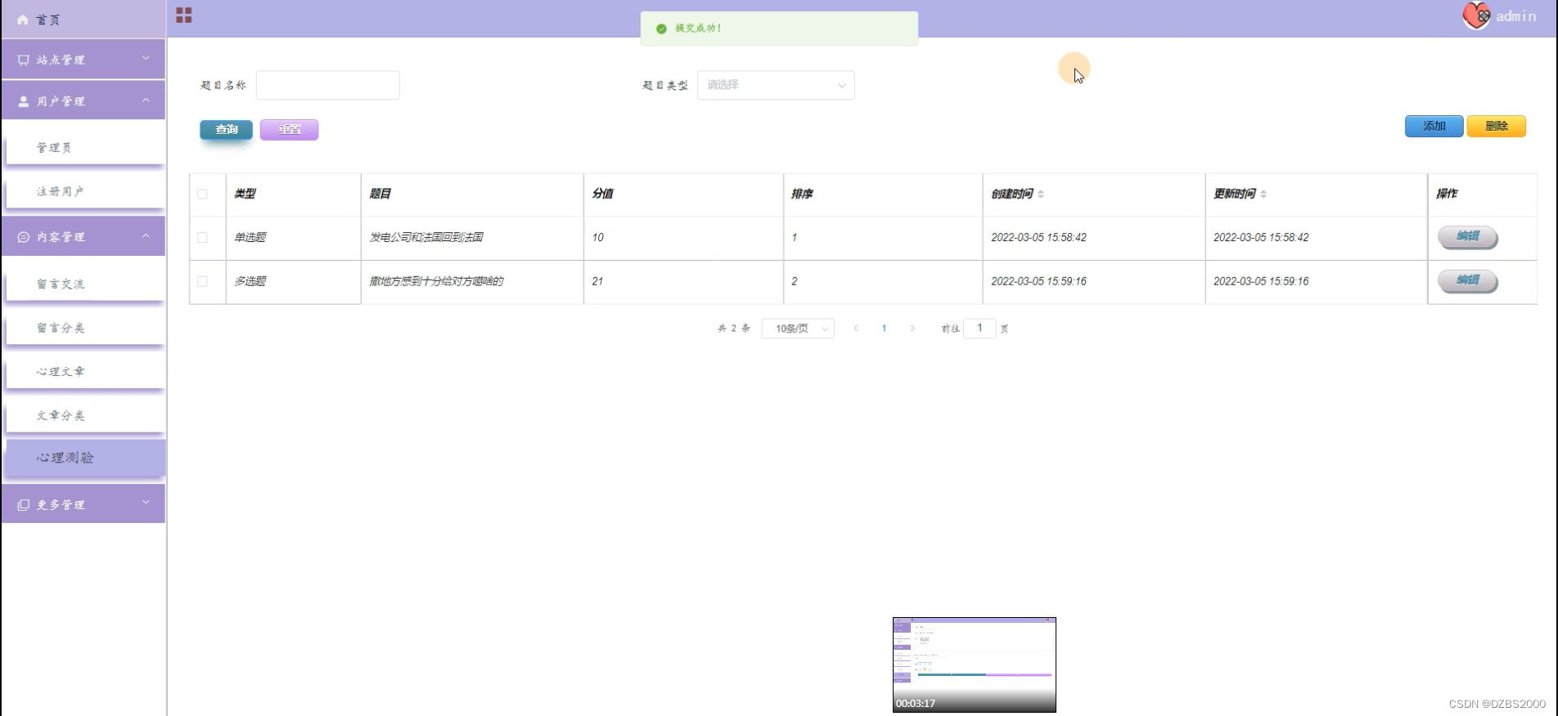Click the admin username text
Image resolution: width=1558 pixels, height=716 pixels.
[1515, 16]
